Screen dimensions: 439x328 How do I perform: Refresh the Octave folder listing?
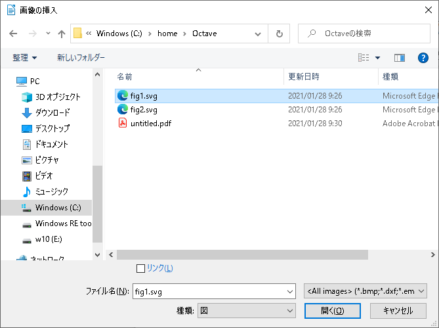(x=280, y=34)
